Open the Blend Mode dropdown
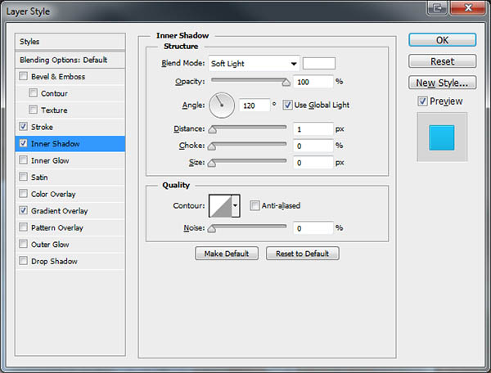The height and width of the screenshot is (373, 491). (x=254, y=63)
